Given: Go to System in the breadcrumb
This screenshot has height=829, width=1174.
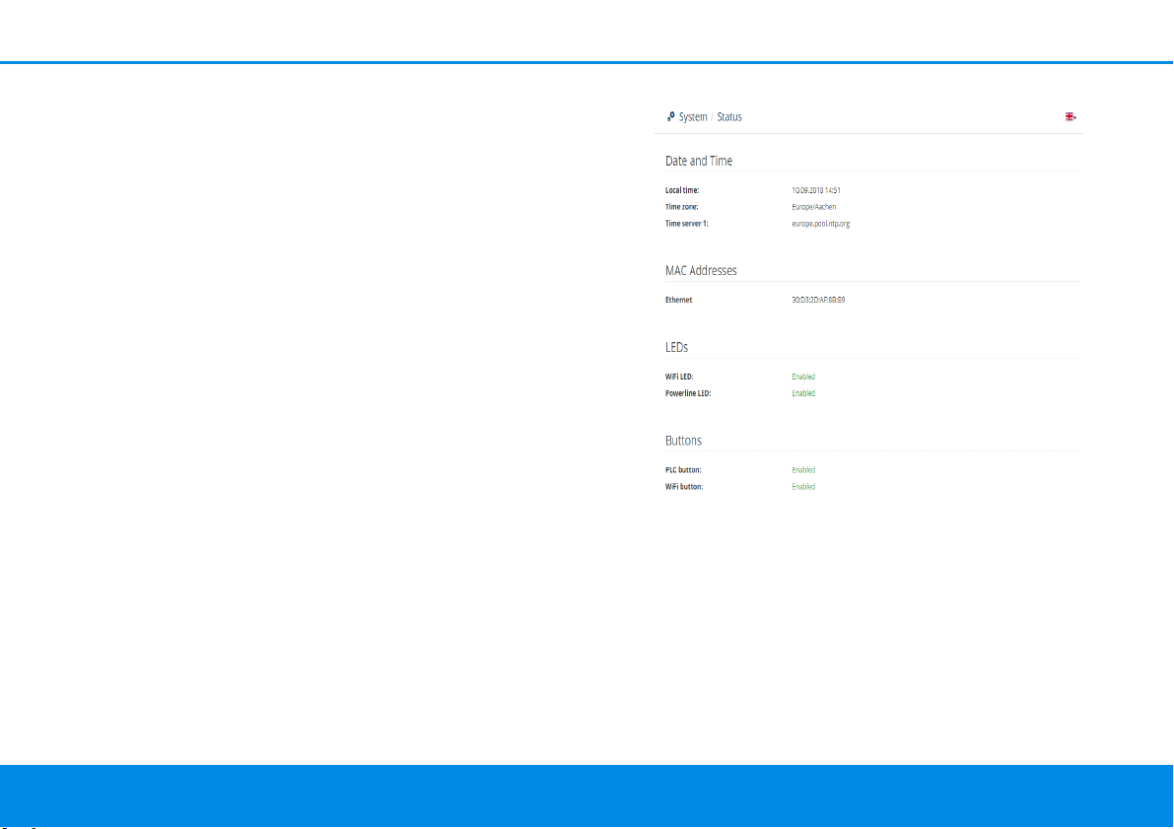Looking at the screenshot, I should tap(693, 117).
